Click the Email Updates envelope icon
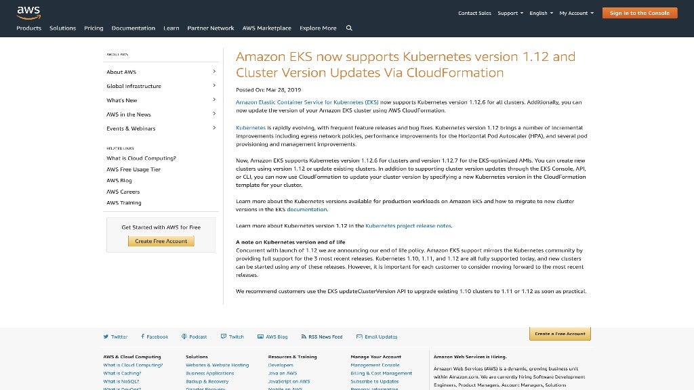Screen dimensions: 694x390 point(359,337)
